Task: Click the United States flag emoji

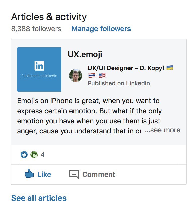Action: (102, 75)
